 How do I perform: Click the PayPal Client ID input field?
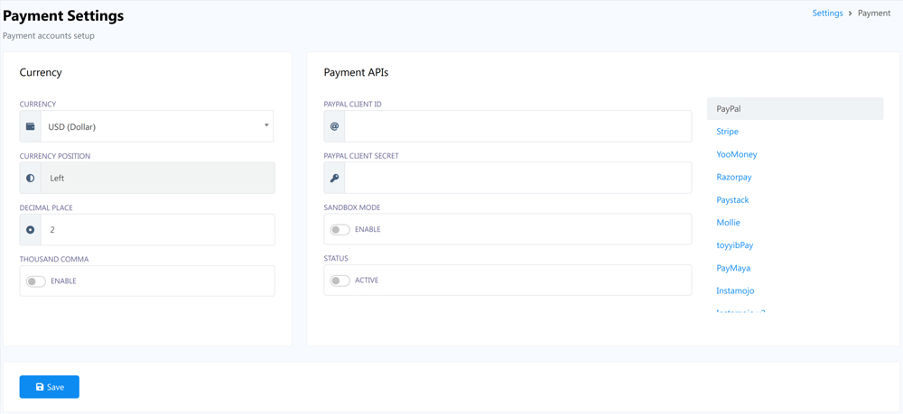coord(517,126)
